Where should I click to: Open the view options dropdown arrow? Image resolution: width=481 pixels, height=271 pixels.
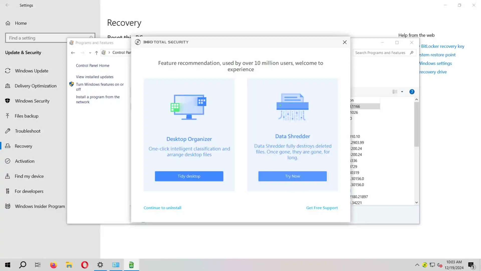pyautogui.click(x=402, y=92)
